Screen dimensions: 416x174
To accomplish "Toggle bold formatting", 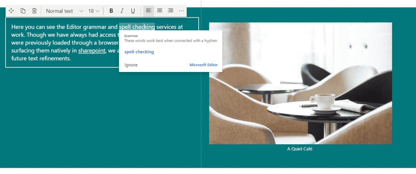I will click(x=111, y=11).
